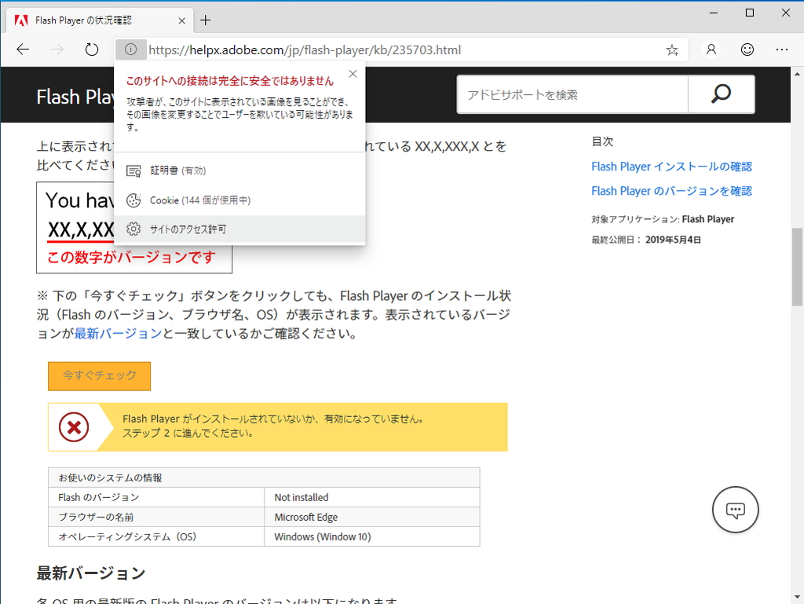Open the profile icon next to address bar
Screen dimensions: 804x604
click(x=710, y=49)
